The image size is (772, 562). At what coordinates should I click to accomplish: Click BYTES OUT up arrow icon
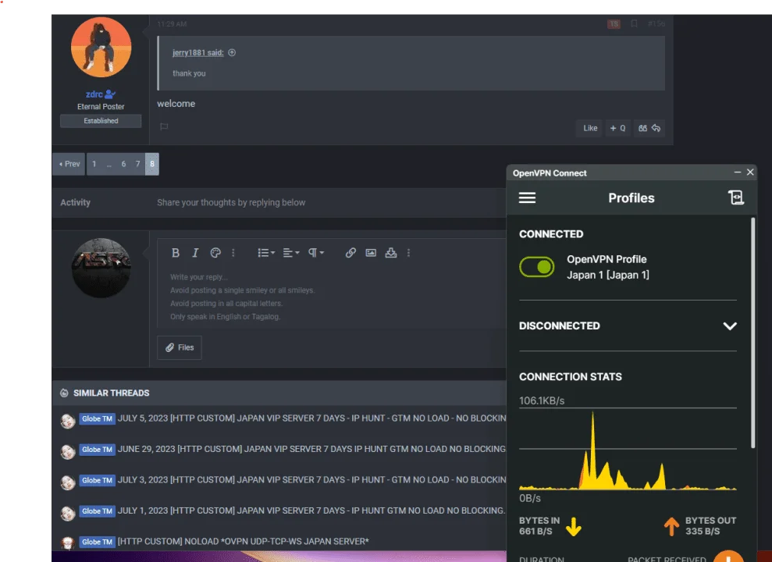671,527
